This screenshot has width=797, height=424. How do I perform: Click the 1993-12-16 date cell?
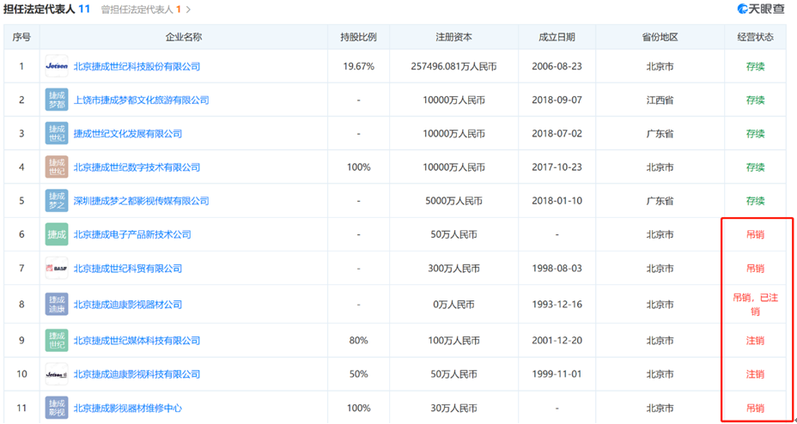pos(557,305)
